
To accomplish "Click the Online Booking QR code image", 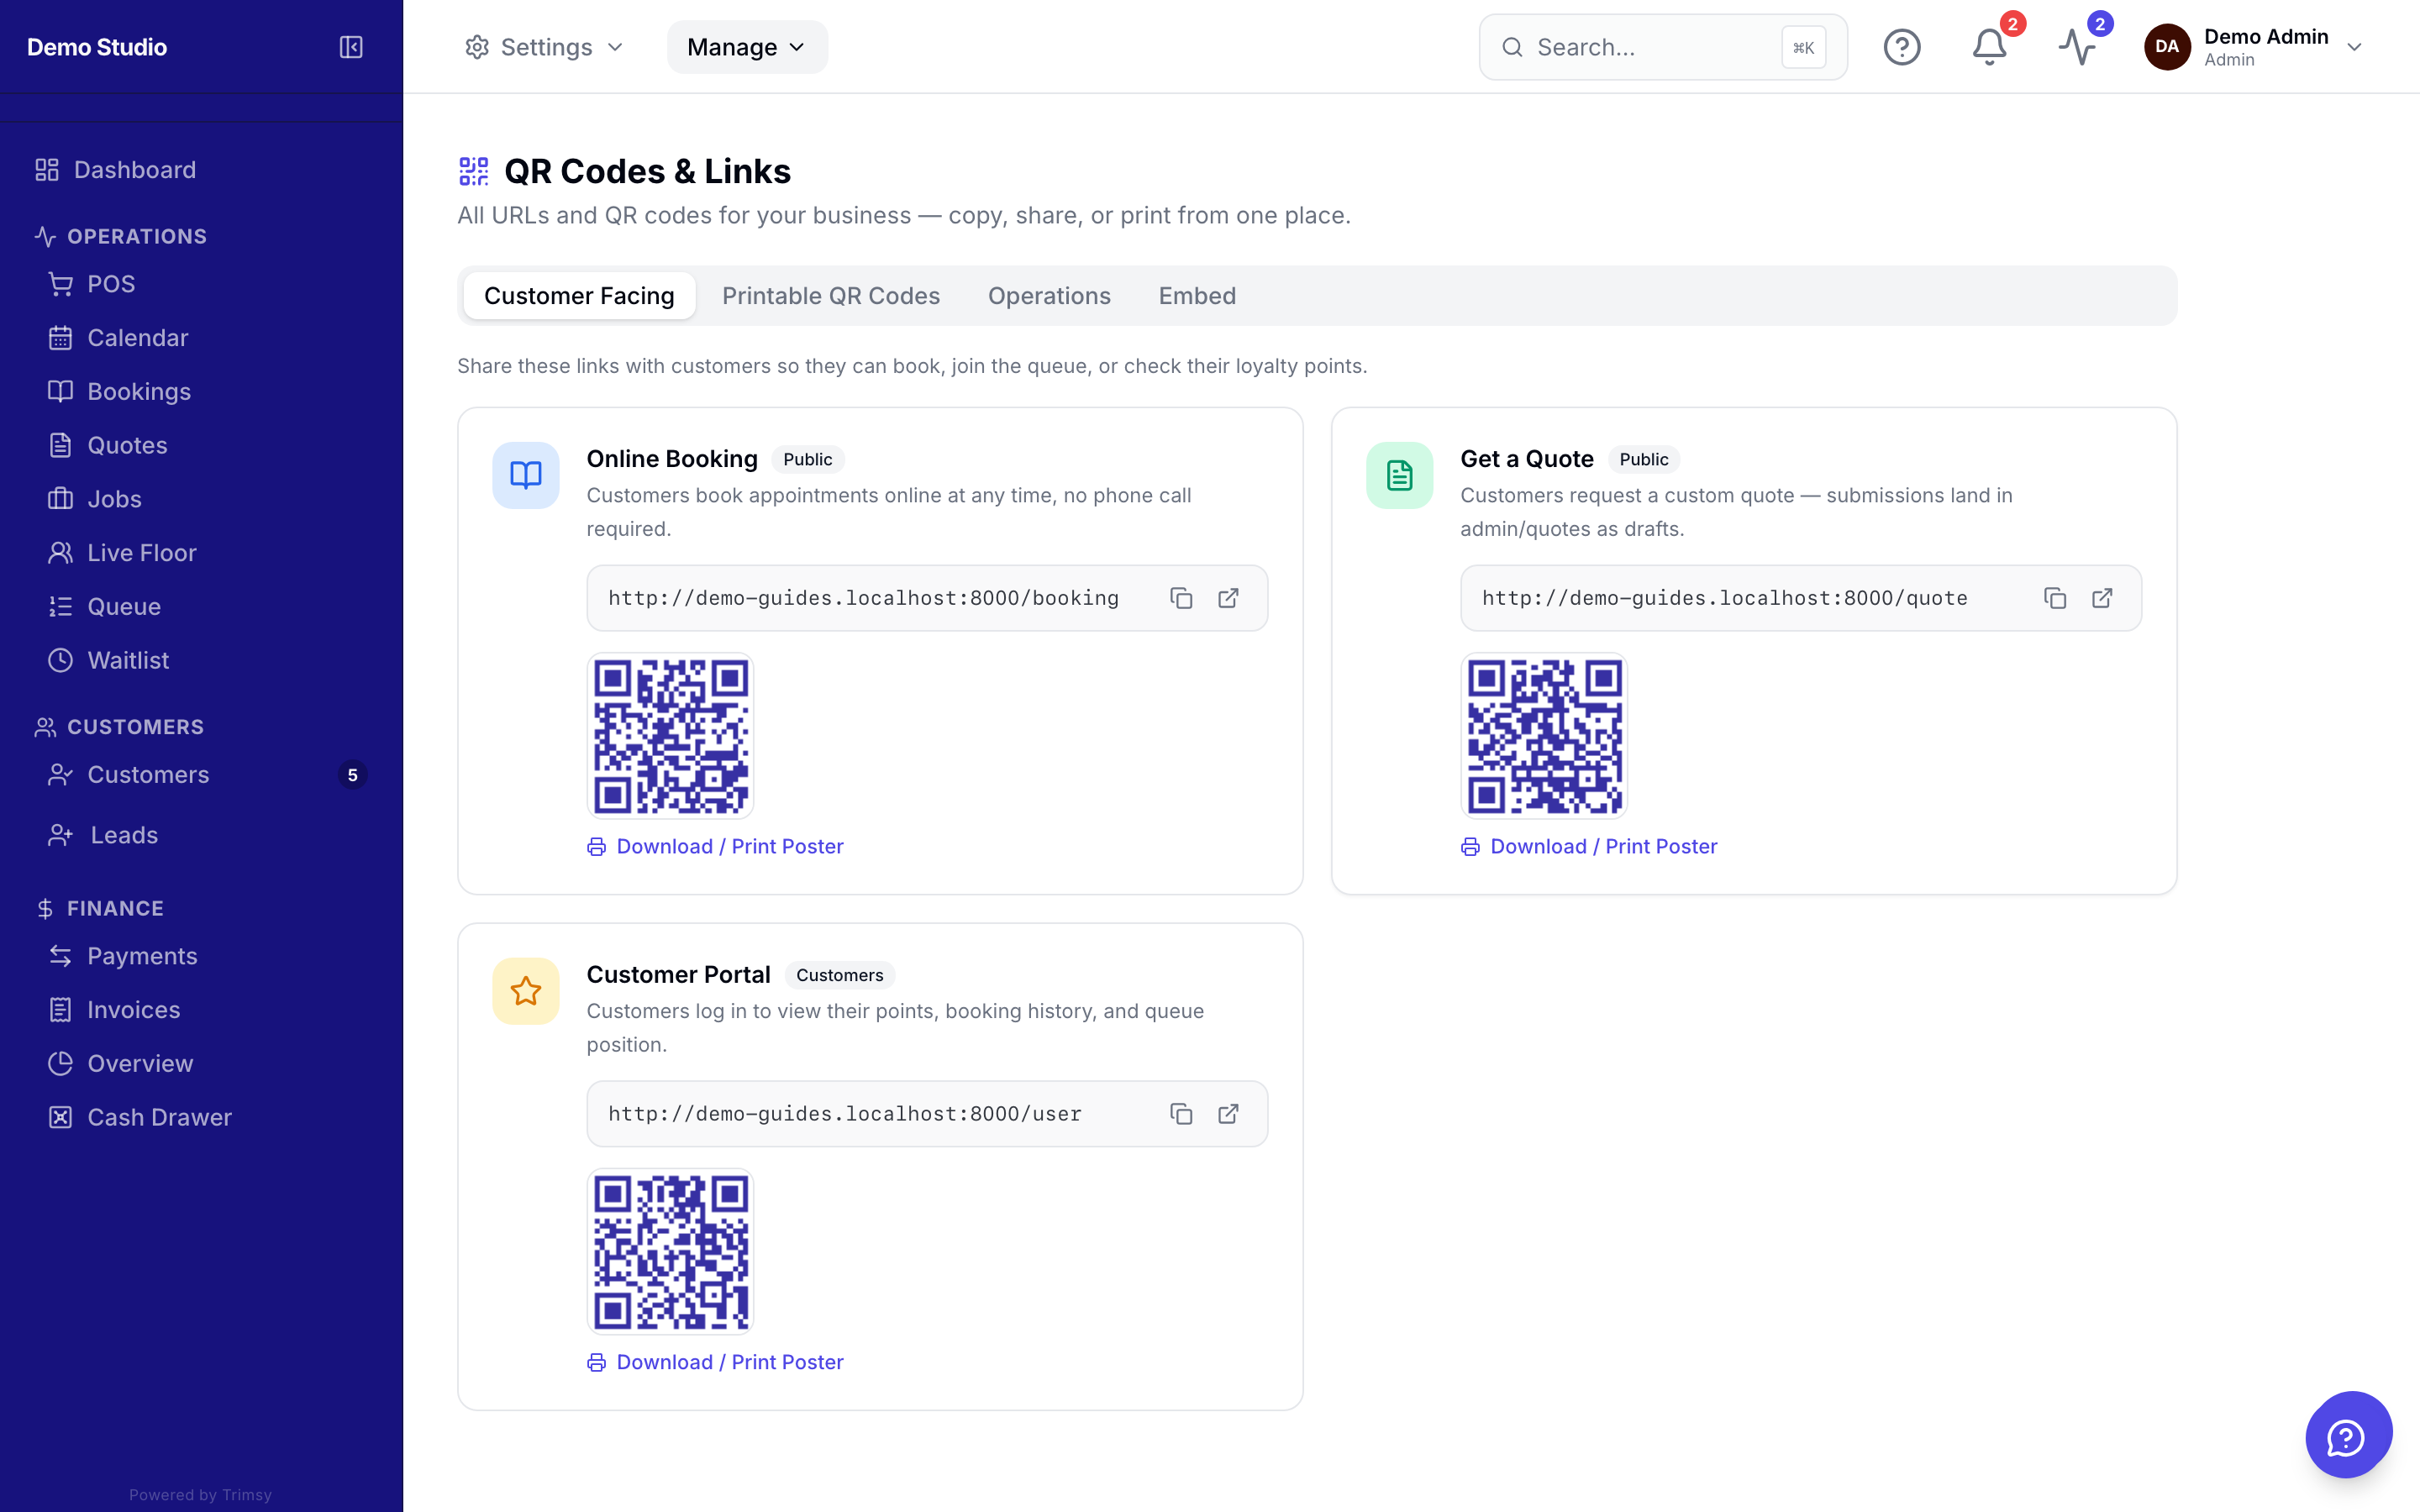I will (671, 736).
